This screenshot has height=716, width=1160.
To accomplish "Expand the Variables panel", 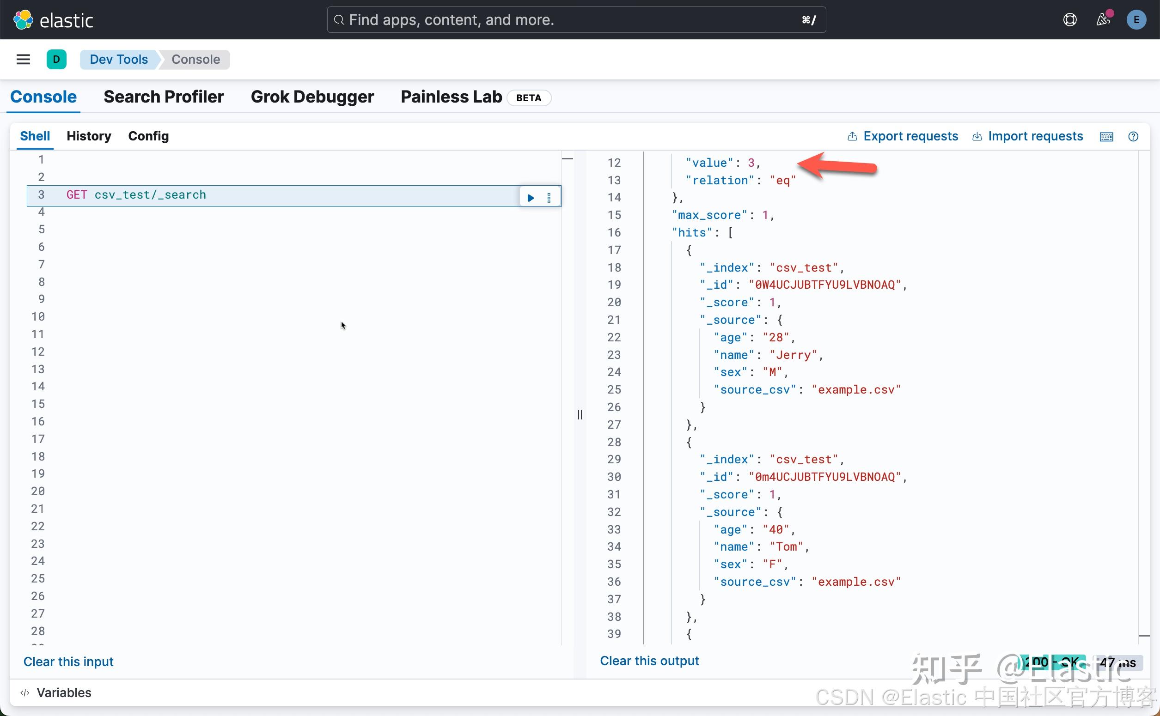I will [x=64, y=692].
